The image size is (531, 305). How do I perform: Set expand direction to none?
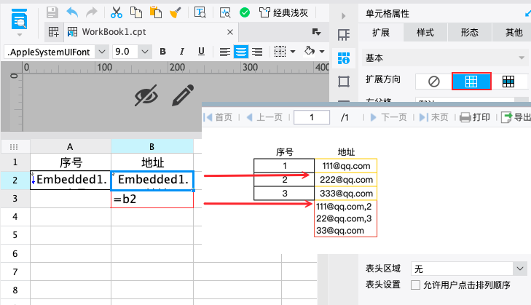[x=434, y=82]
